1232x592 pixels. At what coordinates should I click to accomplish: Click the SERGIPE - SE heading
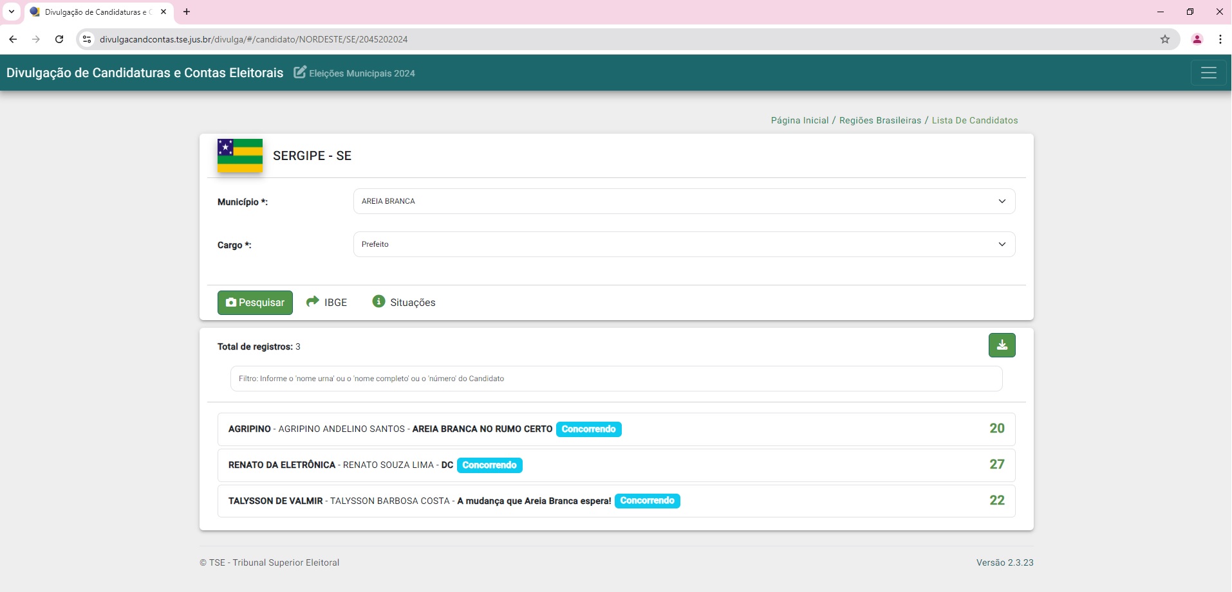[312, 156]
